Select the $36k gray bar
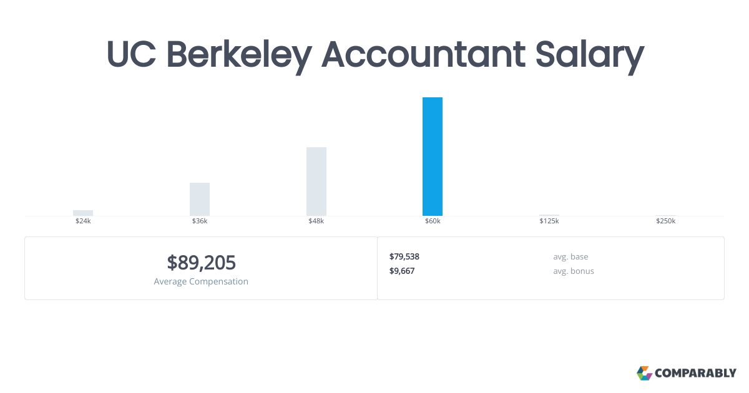Image resolution: width=749 pixels, height=393 pixels. click(200, 199)
